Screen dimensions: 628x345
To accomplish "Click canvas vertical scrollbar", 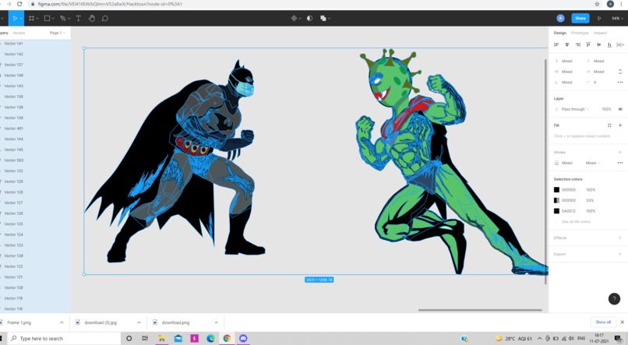I will 545,172.
